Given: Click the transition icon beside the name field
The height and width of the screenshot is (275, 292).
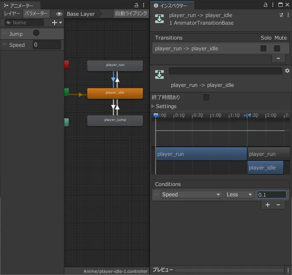Looking at the screenshot, I should pyautogui.click(x=159, y=74).
